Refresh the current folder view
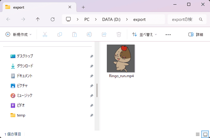This screenshot has height=138, width=210. click(x=53, y=19)
